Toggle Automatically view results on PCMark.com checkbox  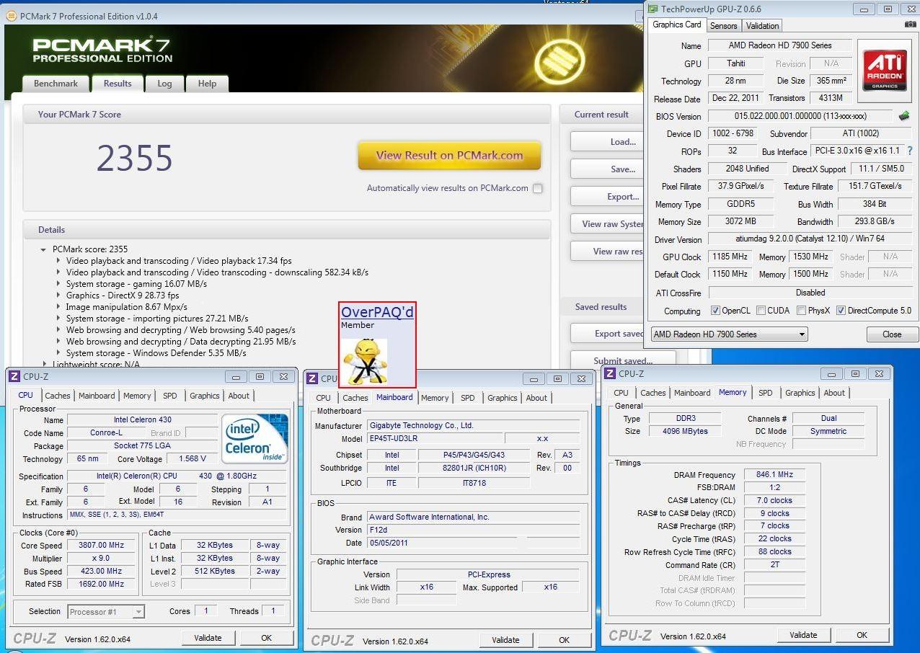[x=537, y=188]
